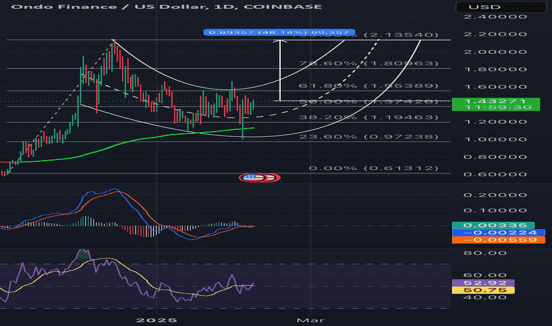Click the purple RSI value 52.92
Screen dimensions: 552x326
tap(483, 283)
